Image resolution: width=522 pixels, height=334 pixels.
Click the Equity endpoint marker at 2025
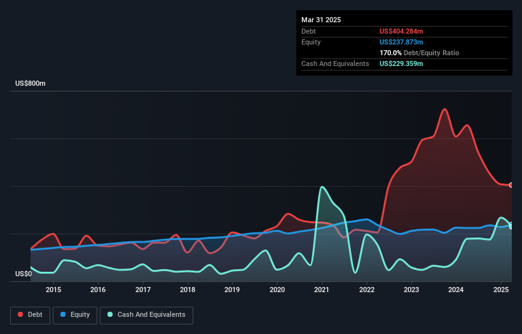point(511,225)
